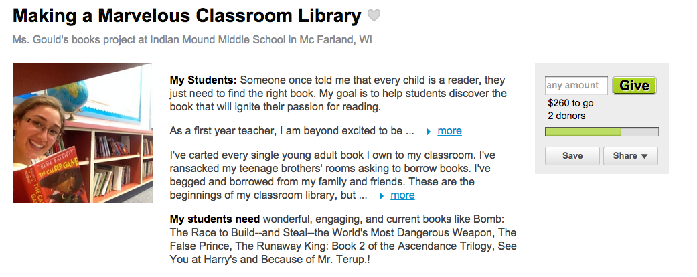The width and height of the screenshot is (697, 277).
Task: Click the blue arrow after 'excited to be ...'
Action: point(429,131)
